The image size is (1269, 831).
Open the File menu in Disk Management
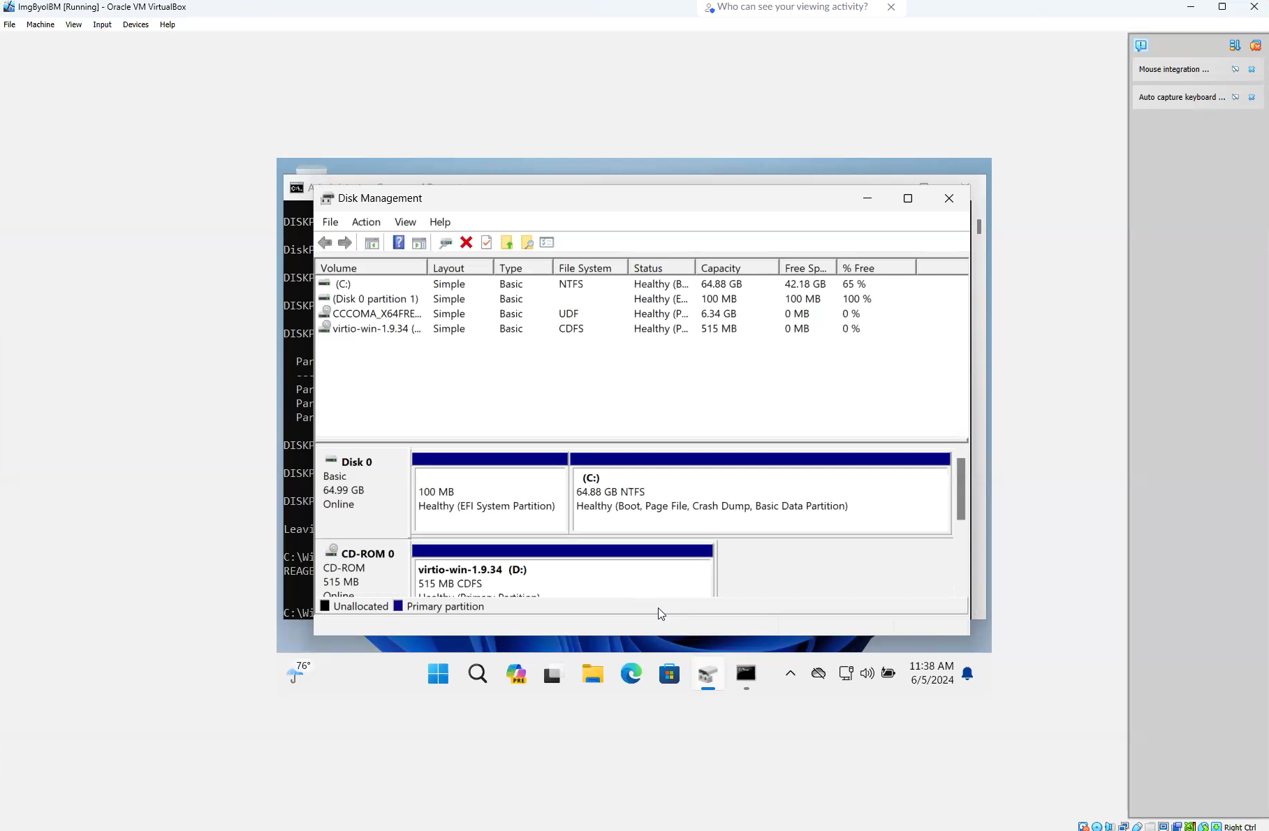[330, 222]
